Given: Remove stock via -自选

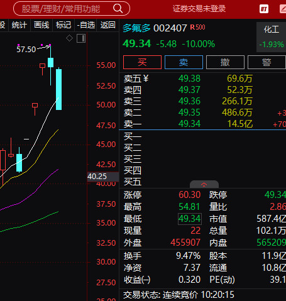Looking at the screenshot, I should pos(85,25).
